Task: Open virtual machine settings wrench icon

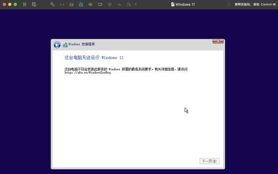Action: 52,4
